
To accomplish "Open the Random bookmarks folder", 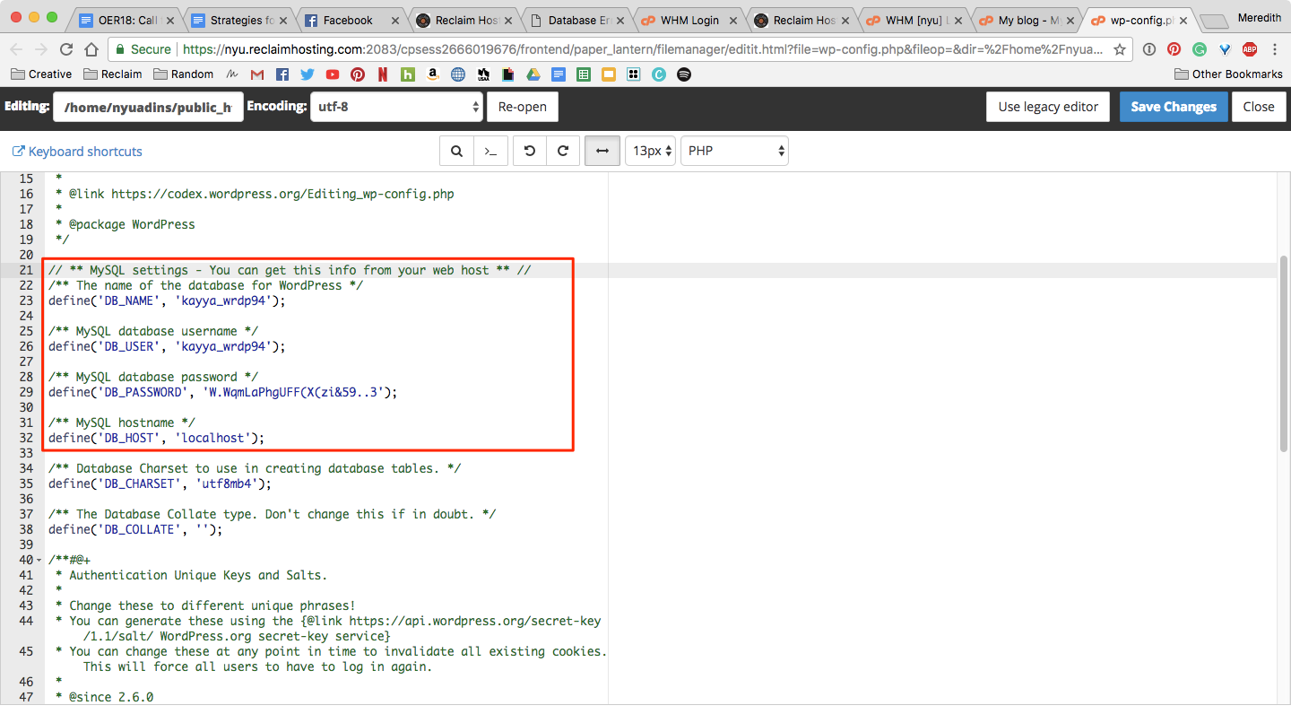I will pyautogui.click(x=183, y=74).
